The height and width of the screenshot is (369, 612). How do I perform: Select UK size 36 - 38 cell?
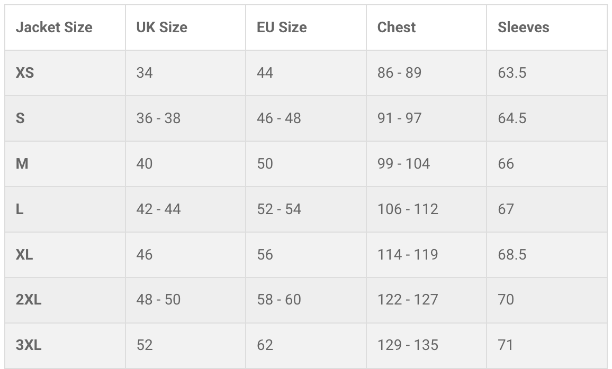point(158,118)
